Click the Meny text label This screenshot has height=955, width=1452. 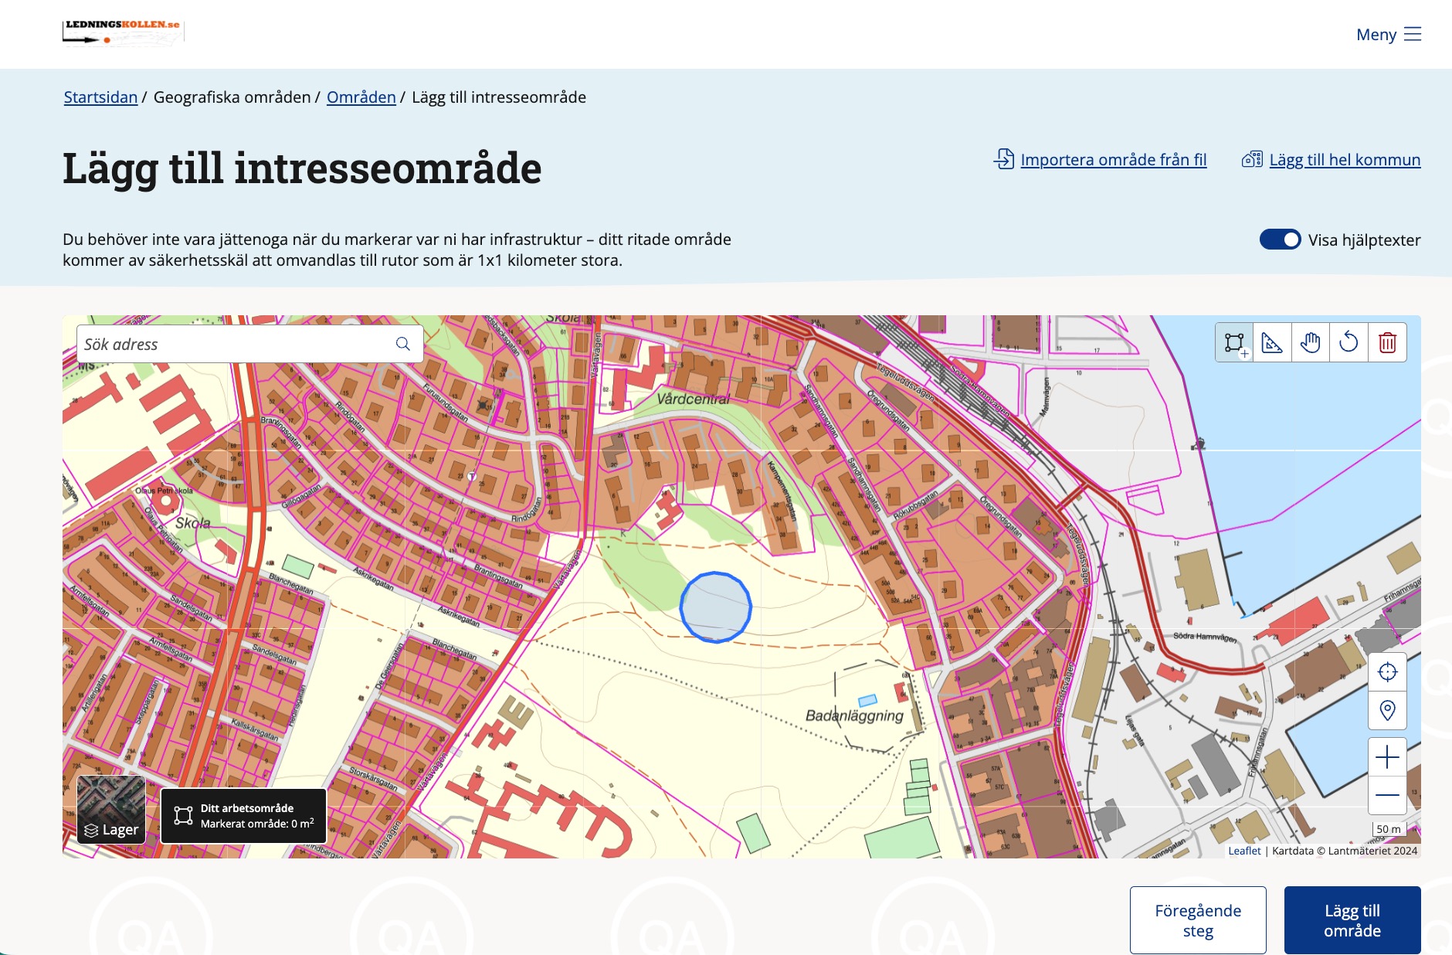pos(1376,34)
